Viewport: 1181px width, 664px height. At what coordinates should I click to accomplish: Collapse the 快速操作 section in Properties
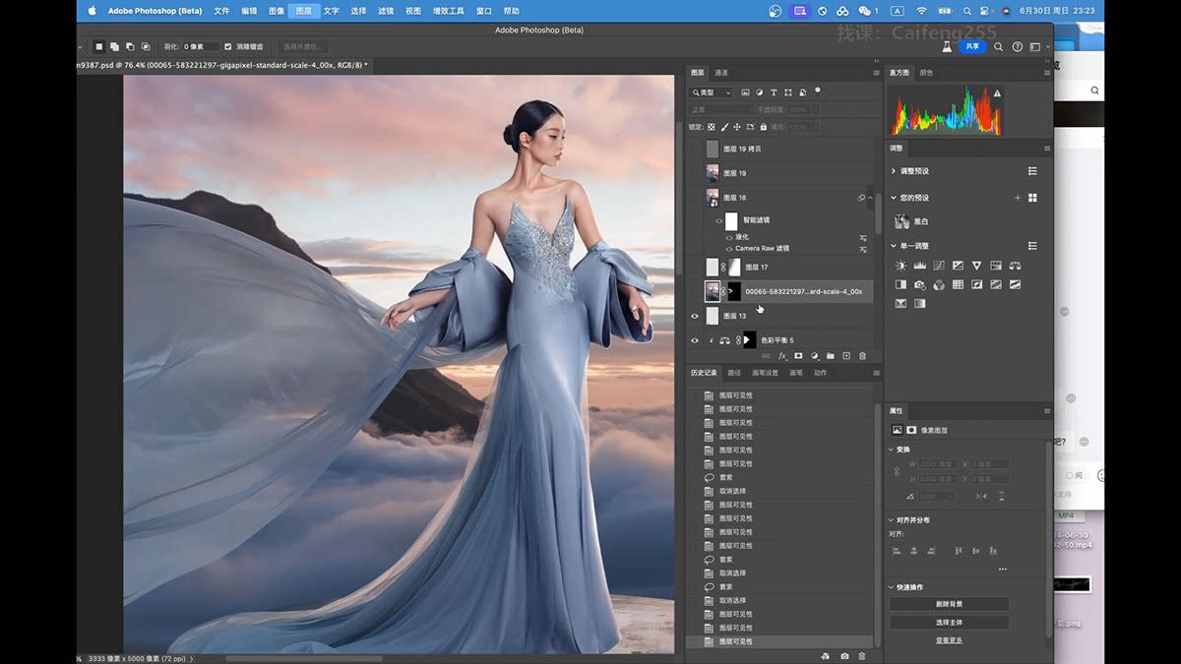coord(893,587)
